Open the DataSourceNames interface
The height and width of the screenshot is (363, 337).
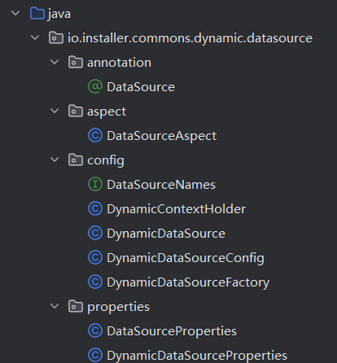[161, 185]
